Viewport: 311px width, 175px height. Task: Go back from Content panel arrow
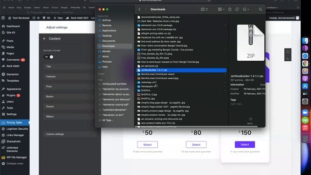(44, 39)
